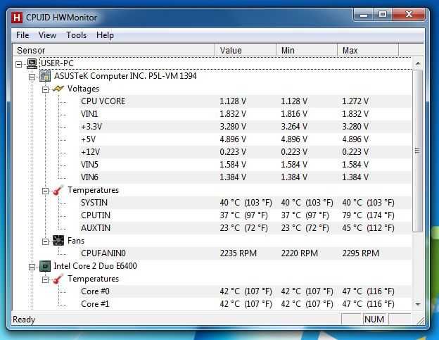Collapse the Fans section
439x340 pixels.
pos(45,241)
